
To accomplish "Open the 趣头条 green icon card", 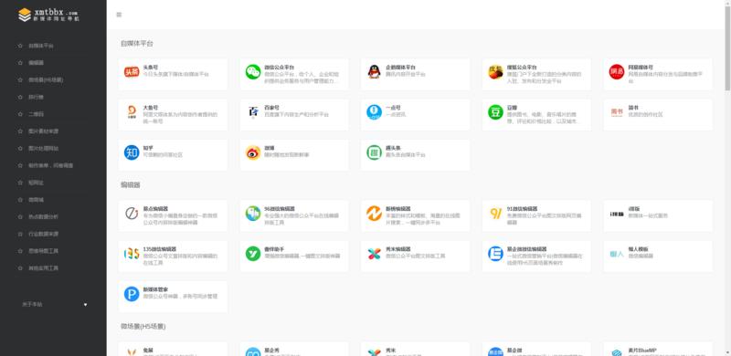I will (416, 154).
